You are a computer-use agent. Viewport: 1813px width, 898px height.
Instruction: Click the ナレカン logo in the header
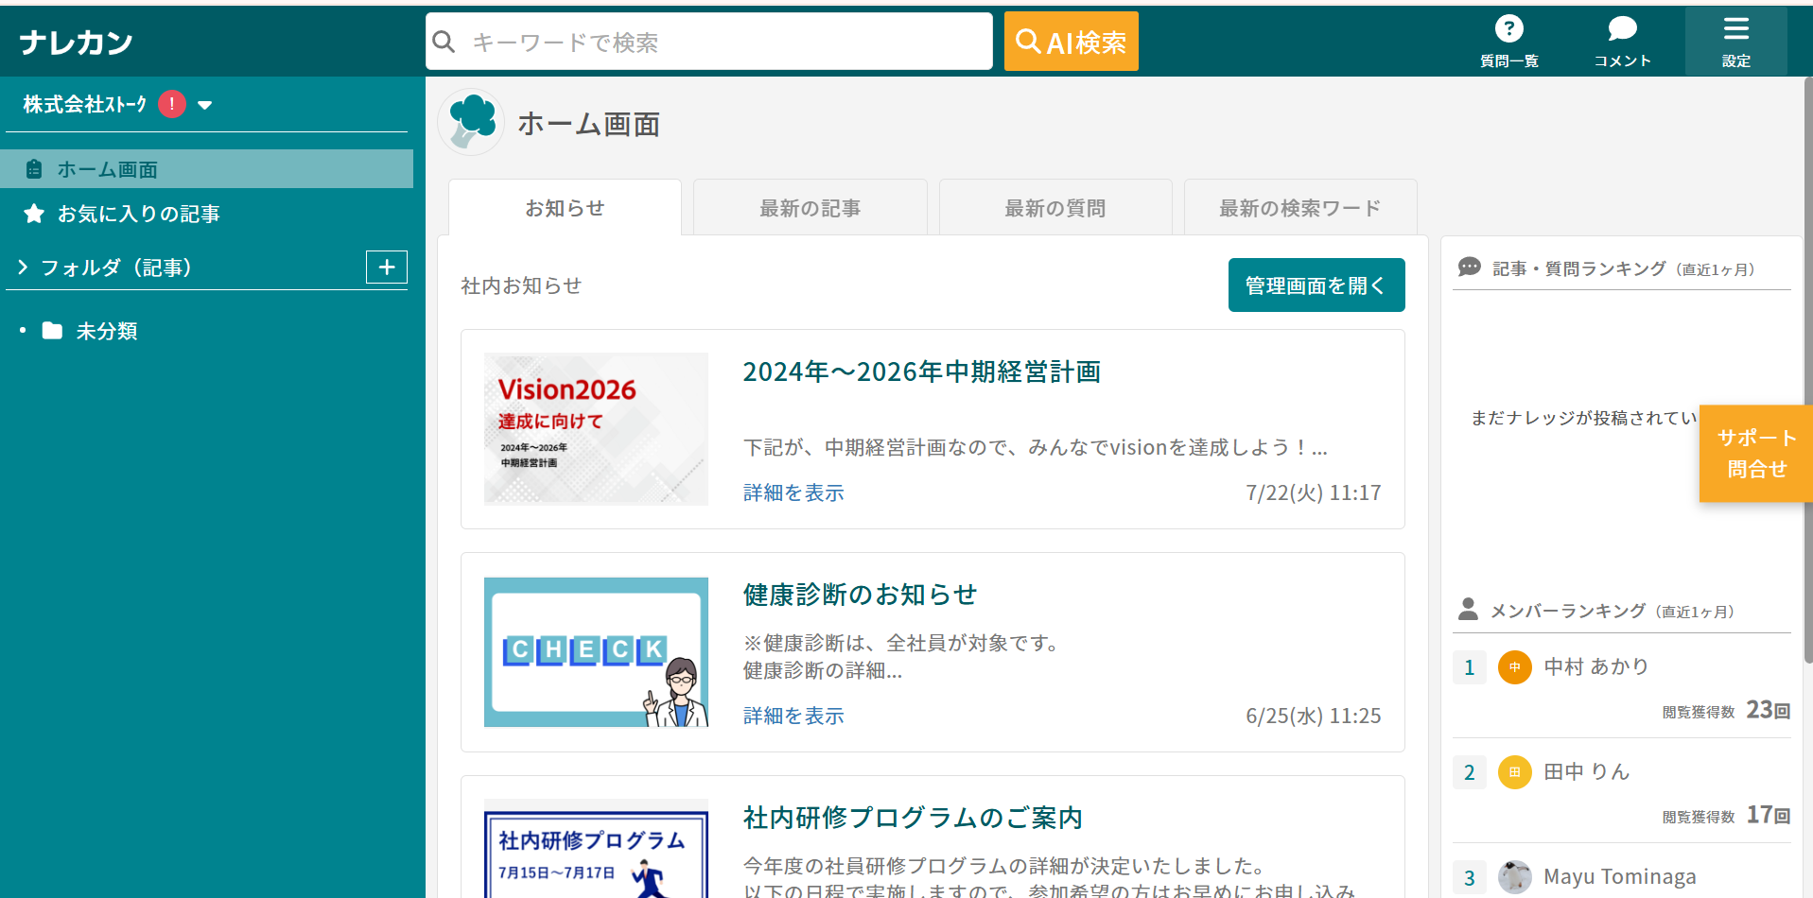76,43
